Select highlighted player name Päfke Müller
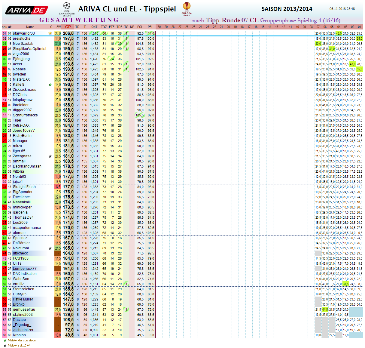Image resolution: width=365 pixels, height=348 pixels. (x=23, y=299)
